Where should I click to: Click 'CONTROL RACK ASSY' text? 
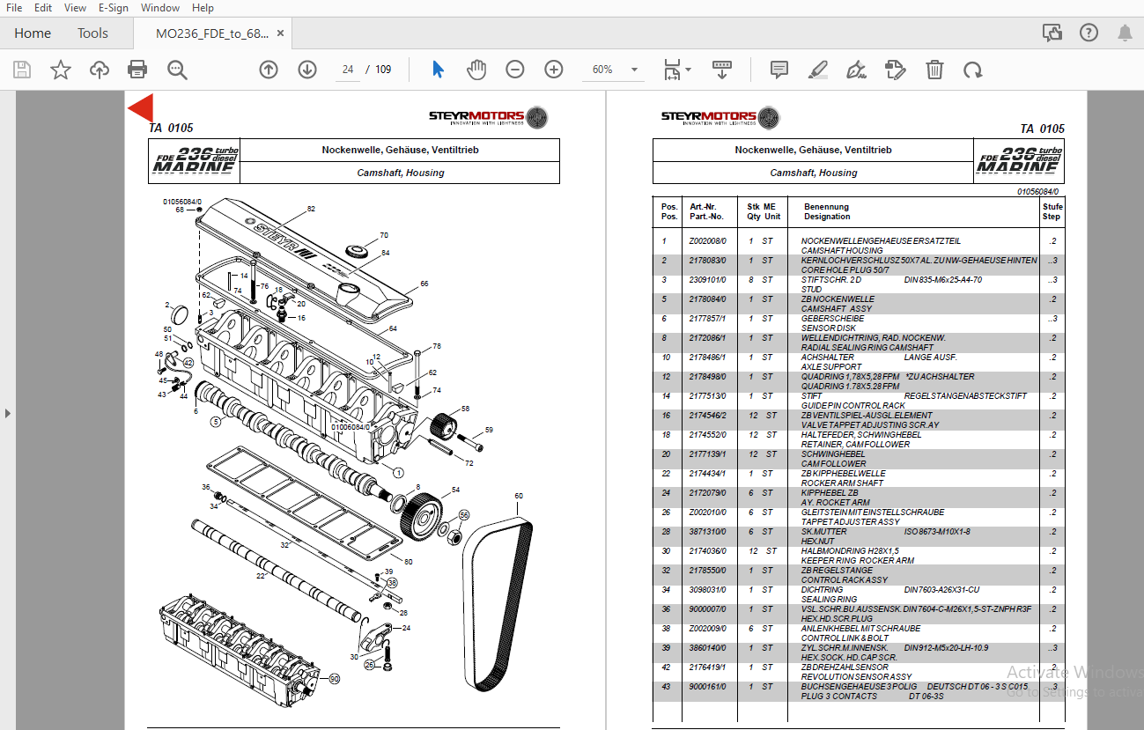point(844,579)
